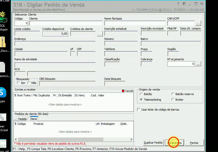Select Balcão as sale origin

[x=141, y=94]
